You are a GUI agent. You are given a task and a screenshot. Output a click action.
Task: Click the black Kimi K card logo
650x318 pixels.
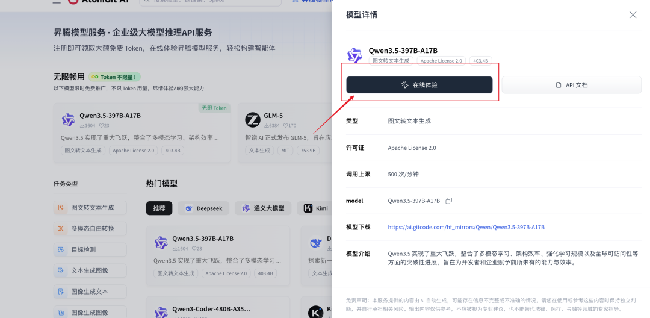click(x=316, y=313)
